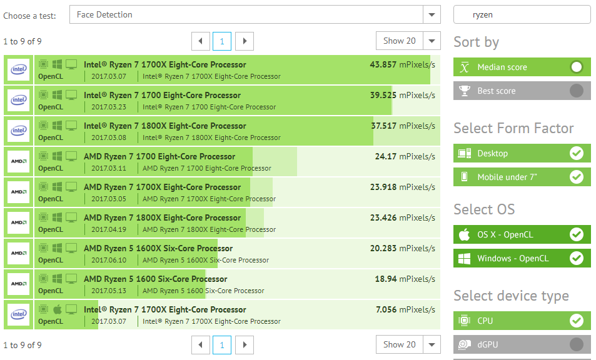Click the Windows icon in AMD Ryzen 5 1600 row
596x360 pixels.
click(x=58, y=279)
